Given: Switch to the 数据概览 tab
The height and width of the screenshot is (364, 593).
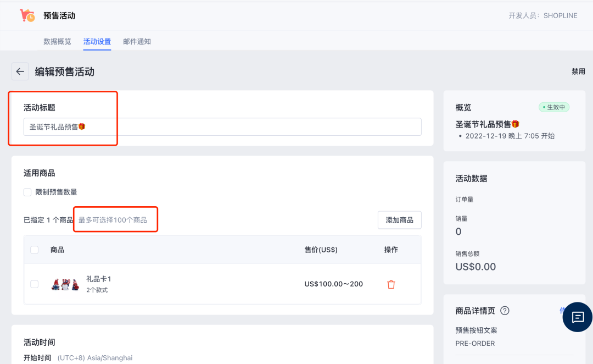Looking at the screenshot, I should tap(57, 41).
